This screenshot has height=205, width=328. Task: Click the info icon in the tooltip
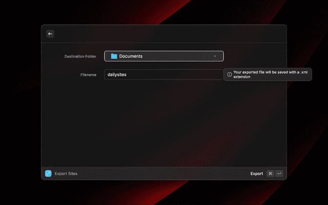pos(229,74)
